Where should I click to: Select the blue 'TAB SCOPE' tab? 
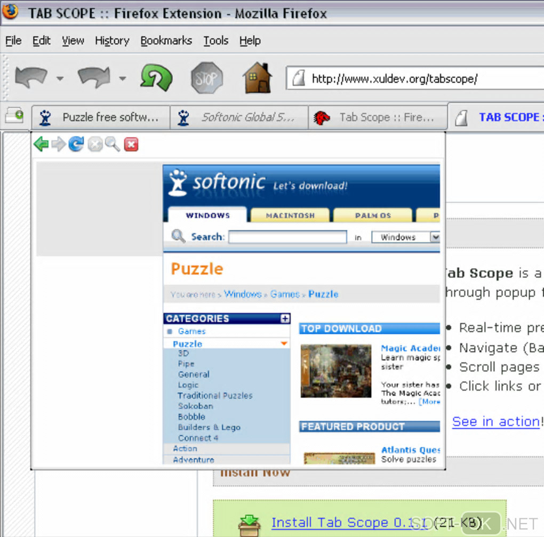click(x=496, y=117)
